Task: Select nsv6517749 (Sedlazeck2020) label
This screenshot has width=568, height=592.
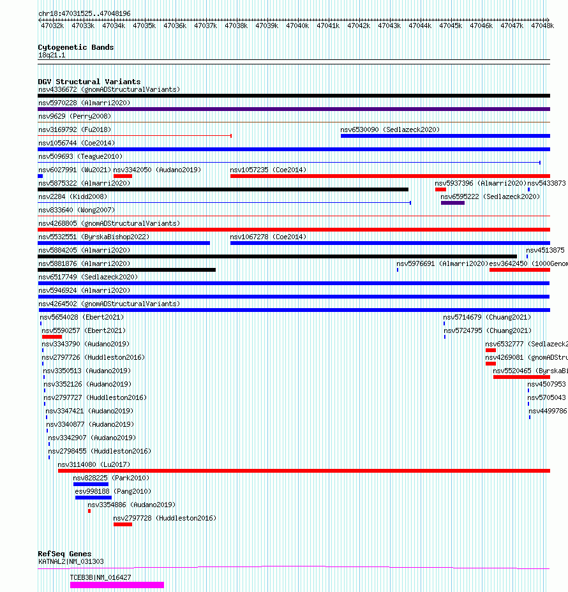Action: [x=88, y=277]
